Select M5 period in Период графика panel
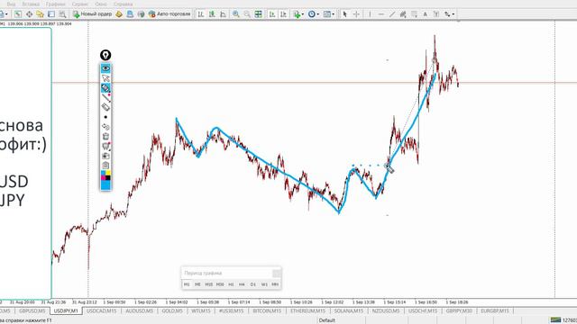This screenshot has height=324, width=577. [197, 284]
